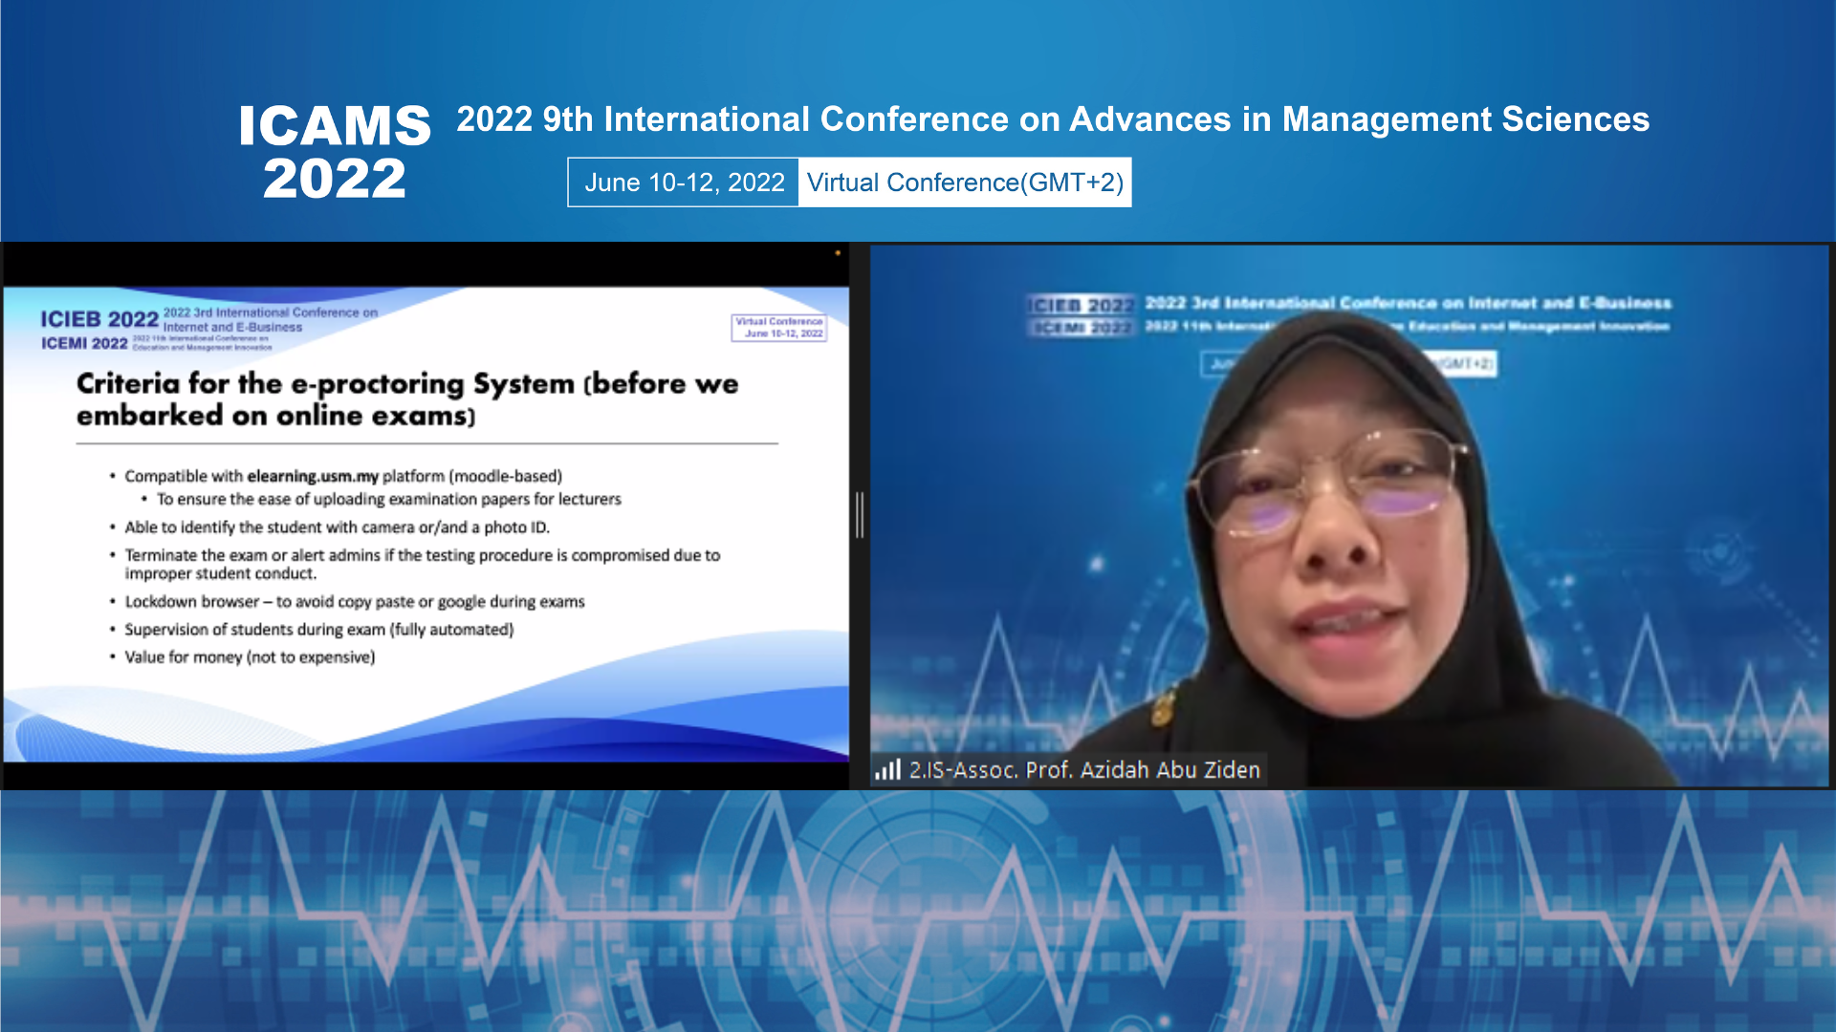Click the Virtual Conference badge on the slide
The height and width of the screenshot is (1032, 1836).
coord(778,328)
